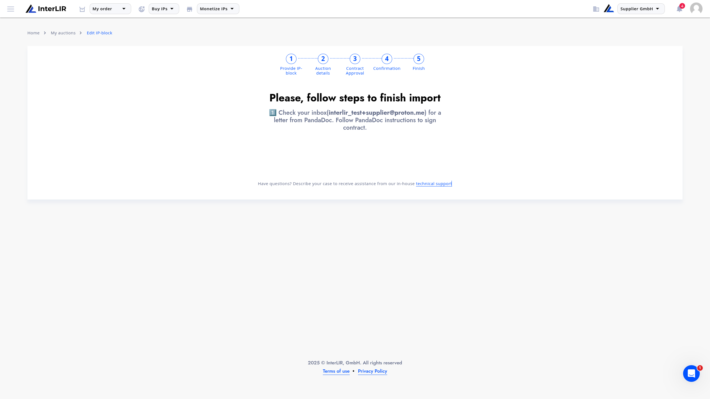Click the company building icon in header
Viewport: 710px width, 399px height.
(596, 9)
